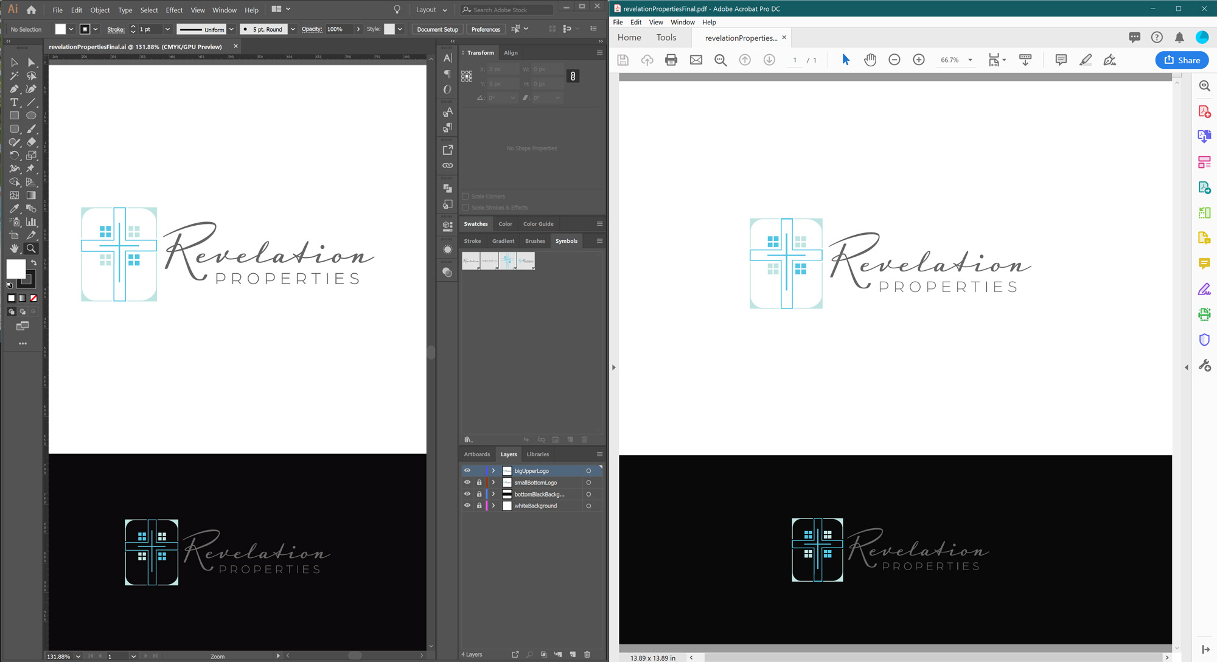Image resolution: width=1217 pixels, height=662 pixels.
Task: Select the Pen tool
Action: tap(14, 89)
